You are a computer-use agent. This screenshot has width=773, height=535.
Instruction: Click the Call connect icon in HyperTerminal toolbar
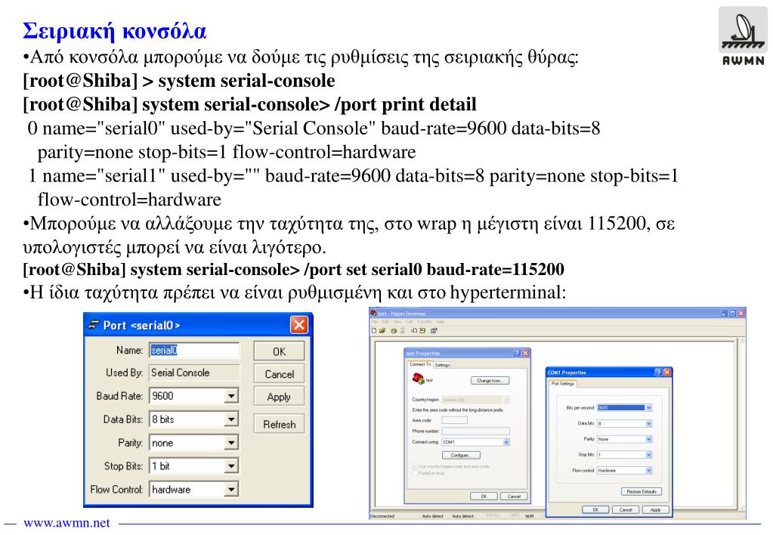tap(394, 330)
